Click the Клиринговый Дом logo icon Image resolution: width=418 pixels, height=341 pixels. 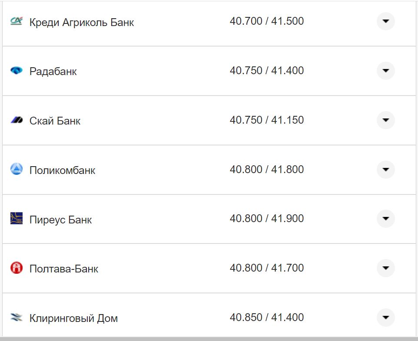(x=17, y=317)
